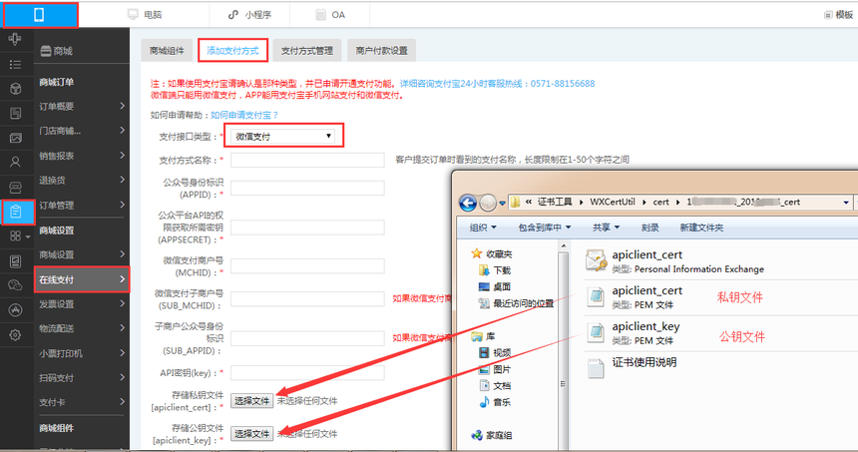858x452 pixels.
Task: Open the 支付接口类型 dropdown showing 微信支付
Action: pyautogui.click(x=282, y=137)
